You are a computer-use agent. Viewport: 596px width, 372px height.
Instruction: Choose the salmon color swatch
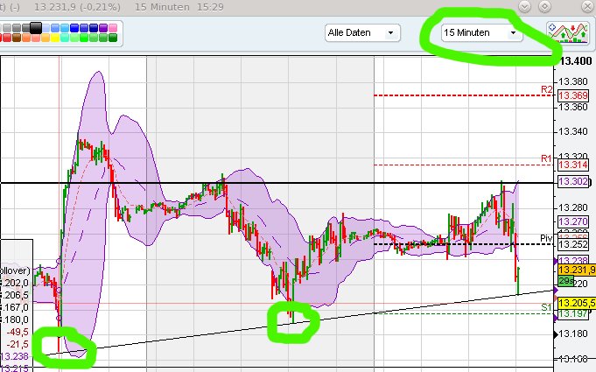click(x=36, y=38)
